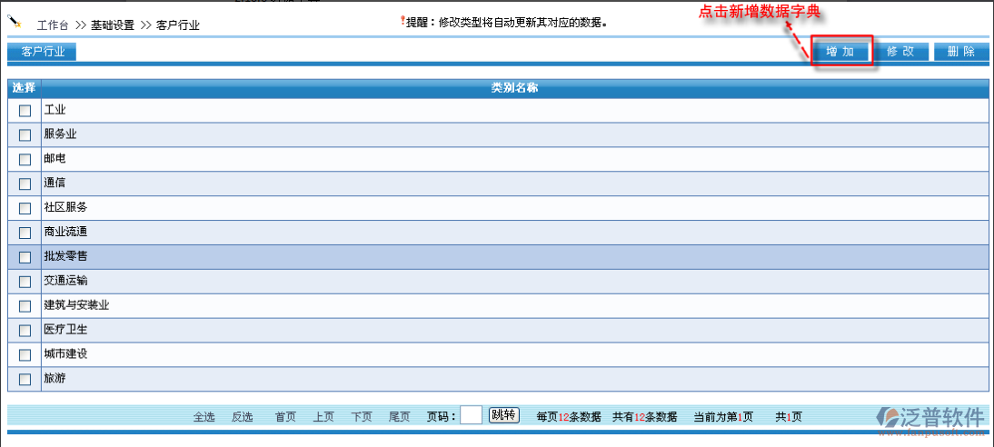Viewport: 994px width, 447px height.
Task: Check the box next to 批发零售
Action: (x=25, y=257)
